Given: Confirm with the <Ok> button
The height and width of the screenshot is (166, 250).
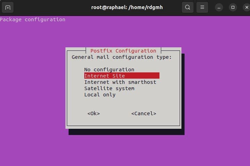Looking at the screenshot, I should pyautogui.click(x=94, y=113).
